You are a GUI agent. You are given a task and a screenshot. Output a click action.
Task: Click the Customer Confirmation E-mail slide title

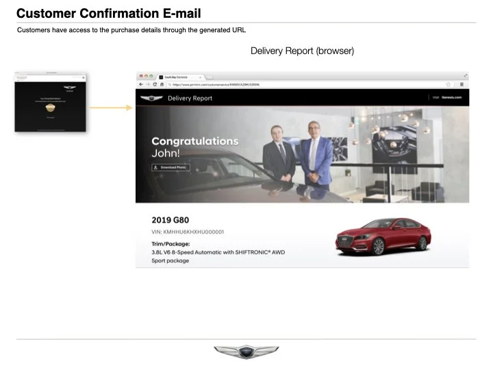(x=108, y=13)
